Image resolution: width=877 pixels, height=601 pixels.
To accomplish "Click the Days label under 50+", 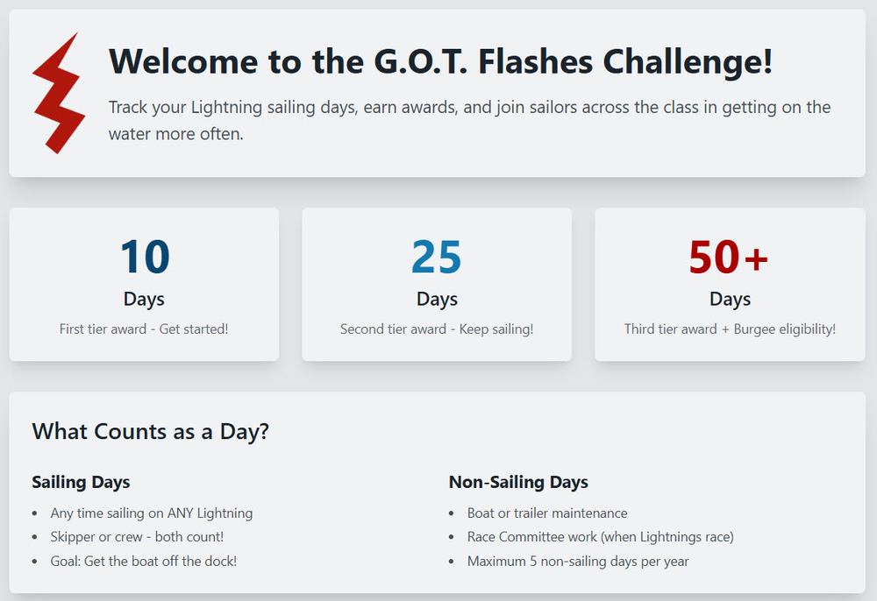I will click(x=730, y=299).
